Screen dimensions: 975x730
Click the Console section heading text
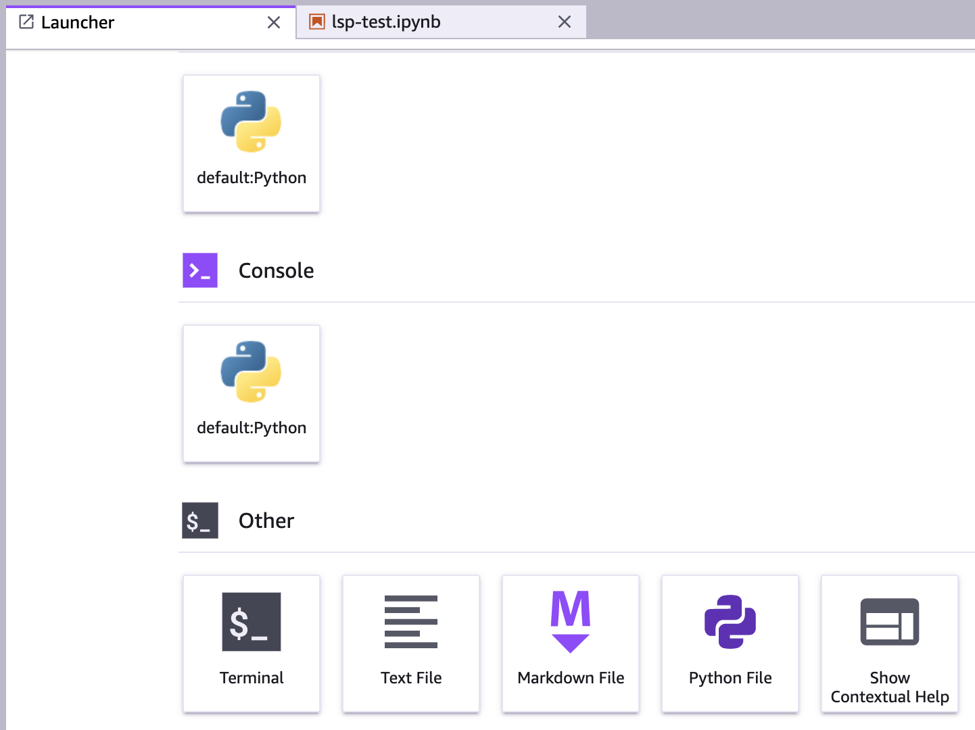tap(276, 270)
